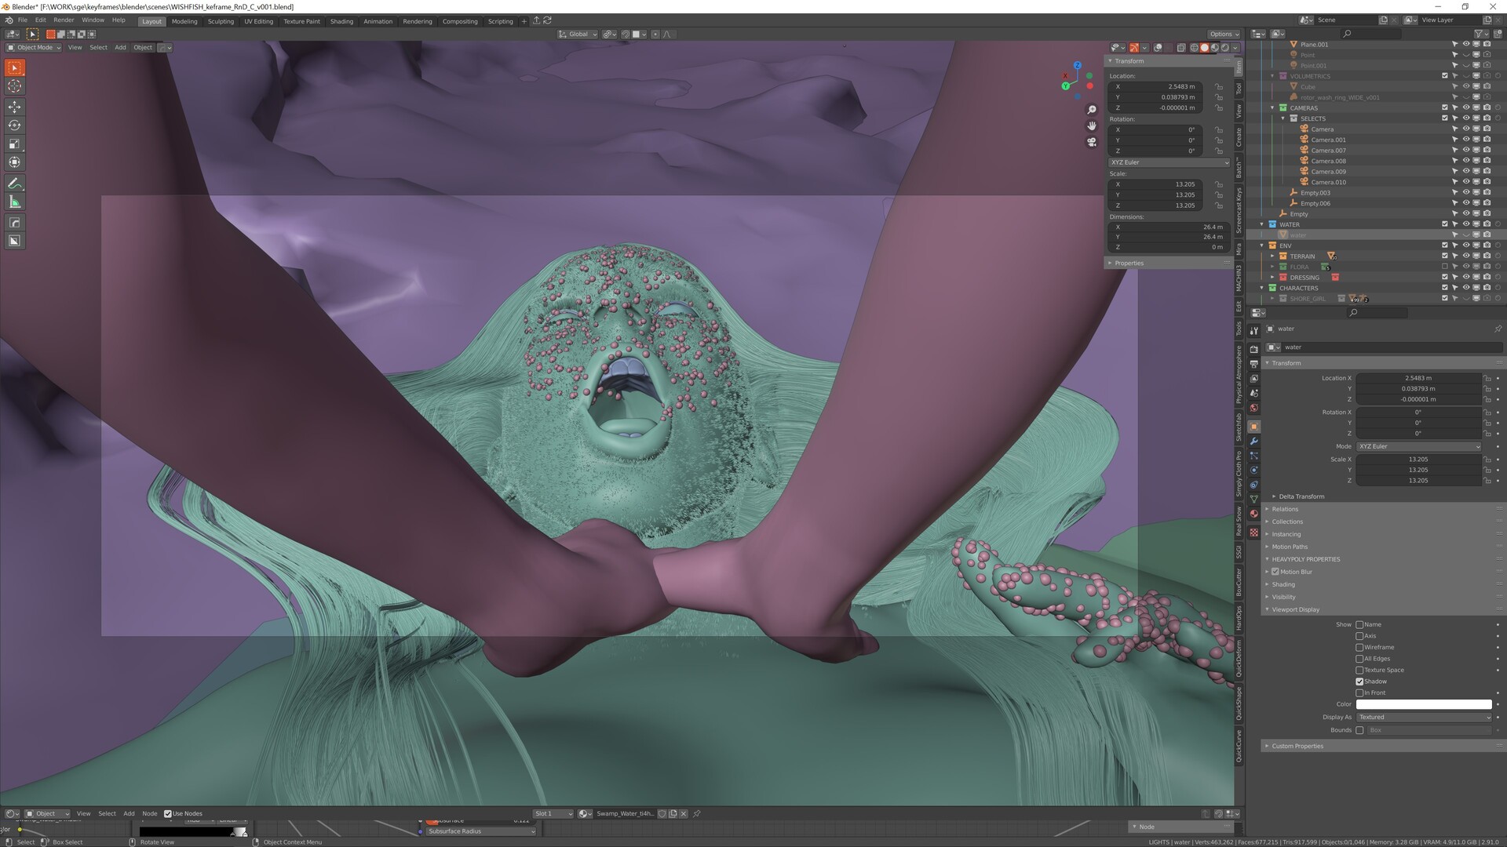
Task: Select the Measure tool
Action: (x=14, y=202)
